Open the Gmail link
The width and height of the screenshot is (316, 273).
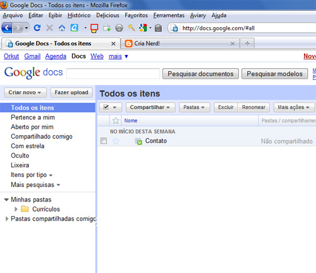point(32,56)
